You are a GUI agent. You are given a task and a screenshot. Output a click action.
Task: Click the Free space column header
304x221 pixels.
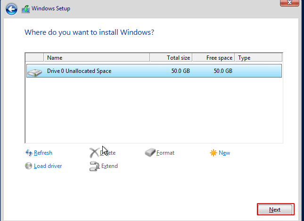coord(214,58)
